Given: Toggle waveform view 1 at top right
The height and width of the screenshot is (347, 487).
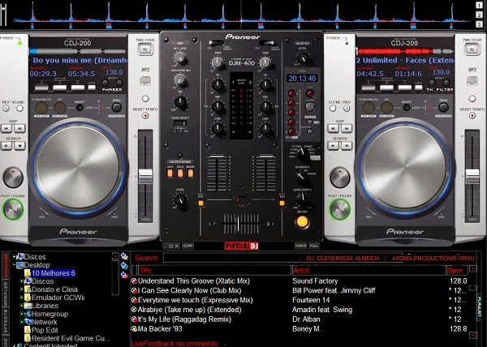Looking at the screenshot, I should click(479, 6).
